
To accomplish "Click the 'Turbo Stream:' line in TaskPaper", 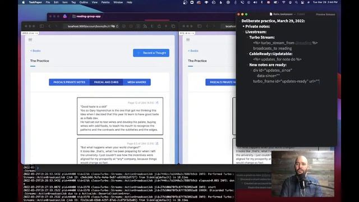I will tap(262, 38).
